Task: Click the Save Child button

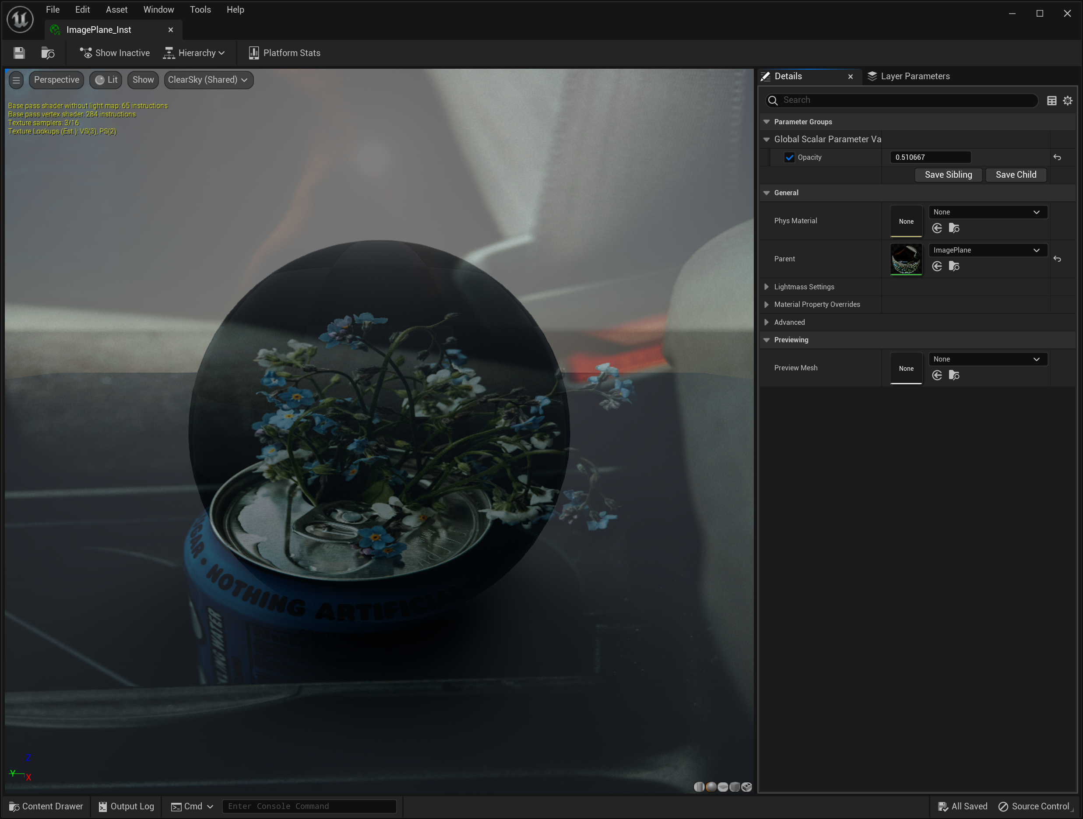Action: coord(1016,175)
